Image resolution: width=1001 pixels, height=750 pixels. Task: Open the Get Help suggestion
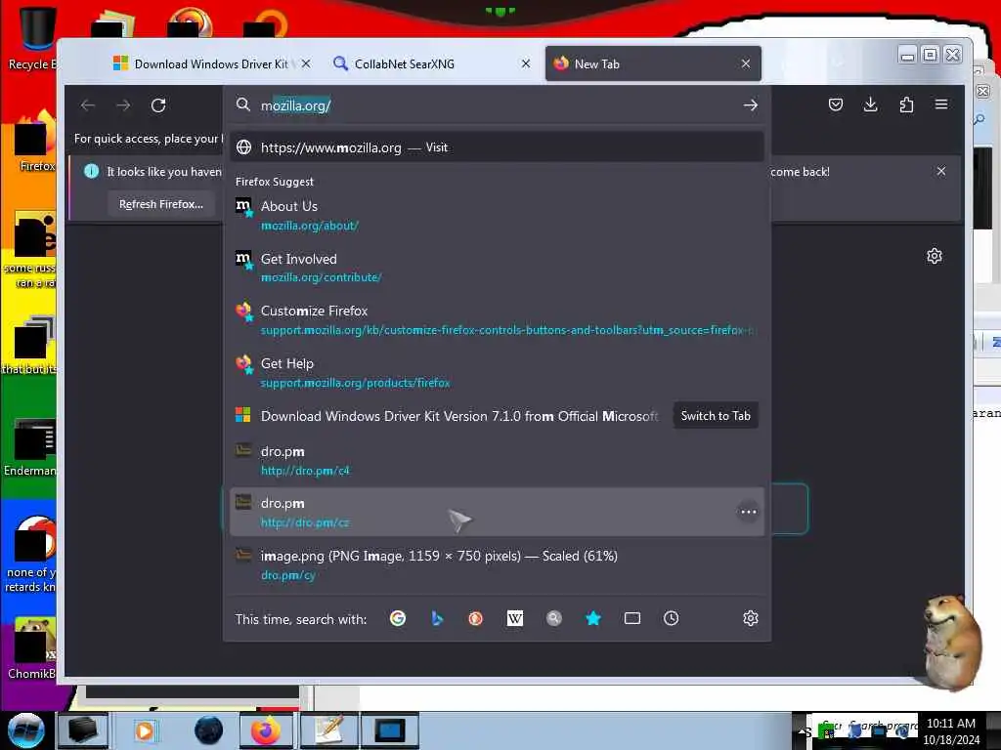pyautogui.click(x=497, y=372)
